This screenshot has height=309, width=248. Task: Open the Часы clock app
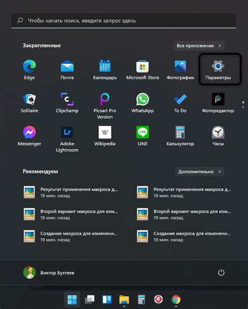(x=218, y=136)
